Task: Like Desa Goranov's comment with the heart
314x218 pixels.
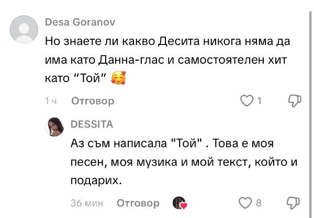Action: click(246, 100)
